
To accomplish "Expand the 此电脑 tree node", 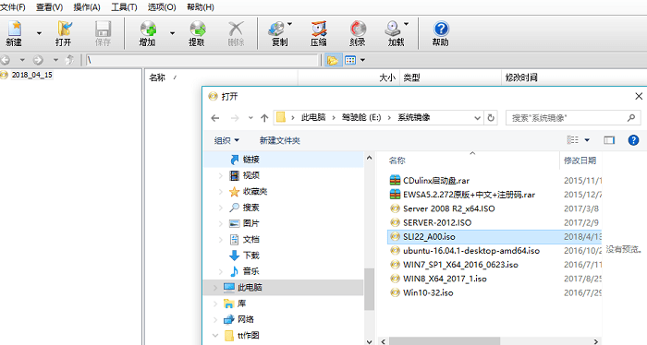I will 215,288.
